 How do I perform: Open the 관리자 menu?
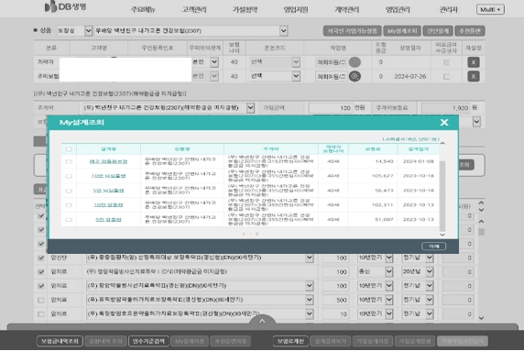pyautogui.click(x=449, y=9)
